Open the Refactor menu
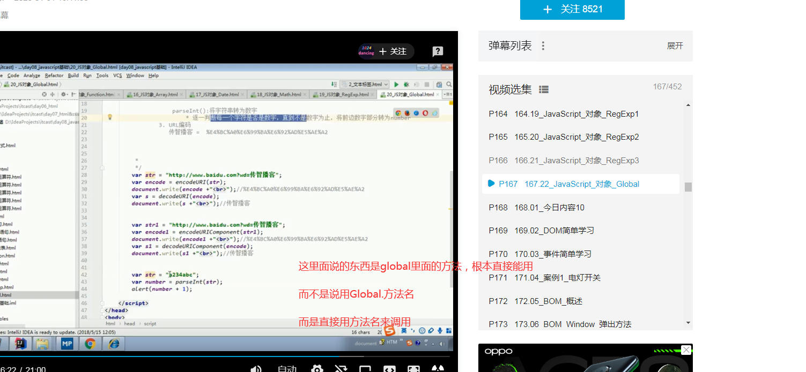This screenshot has height=372, width=806. pos(54,75)
